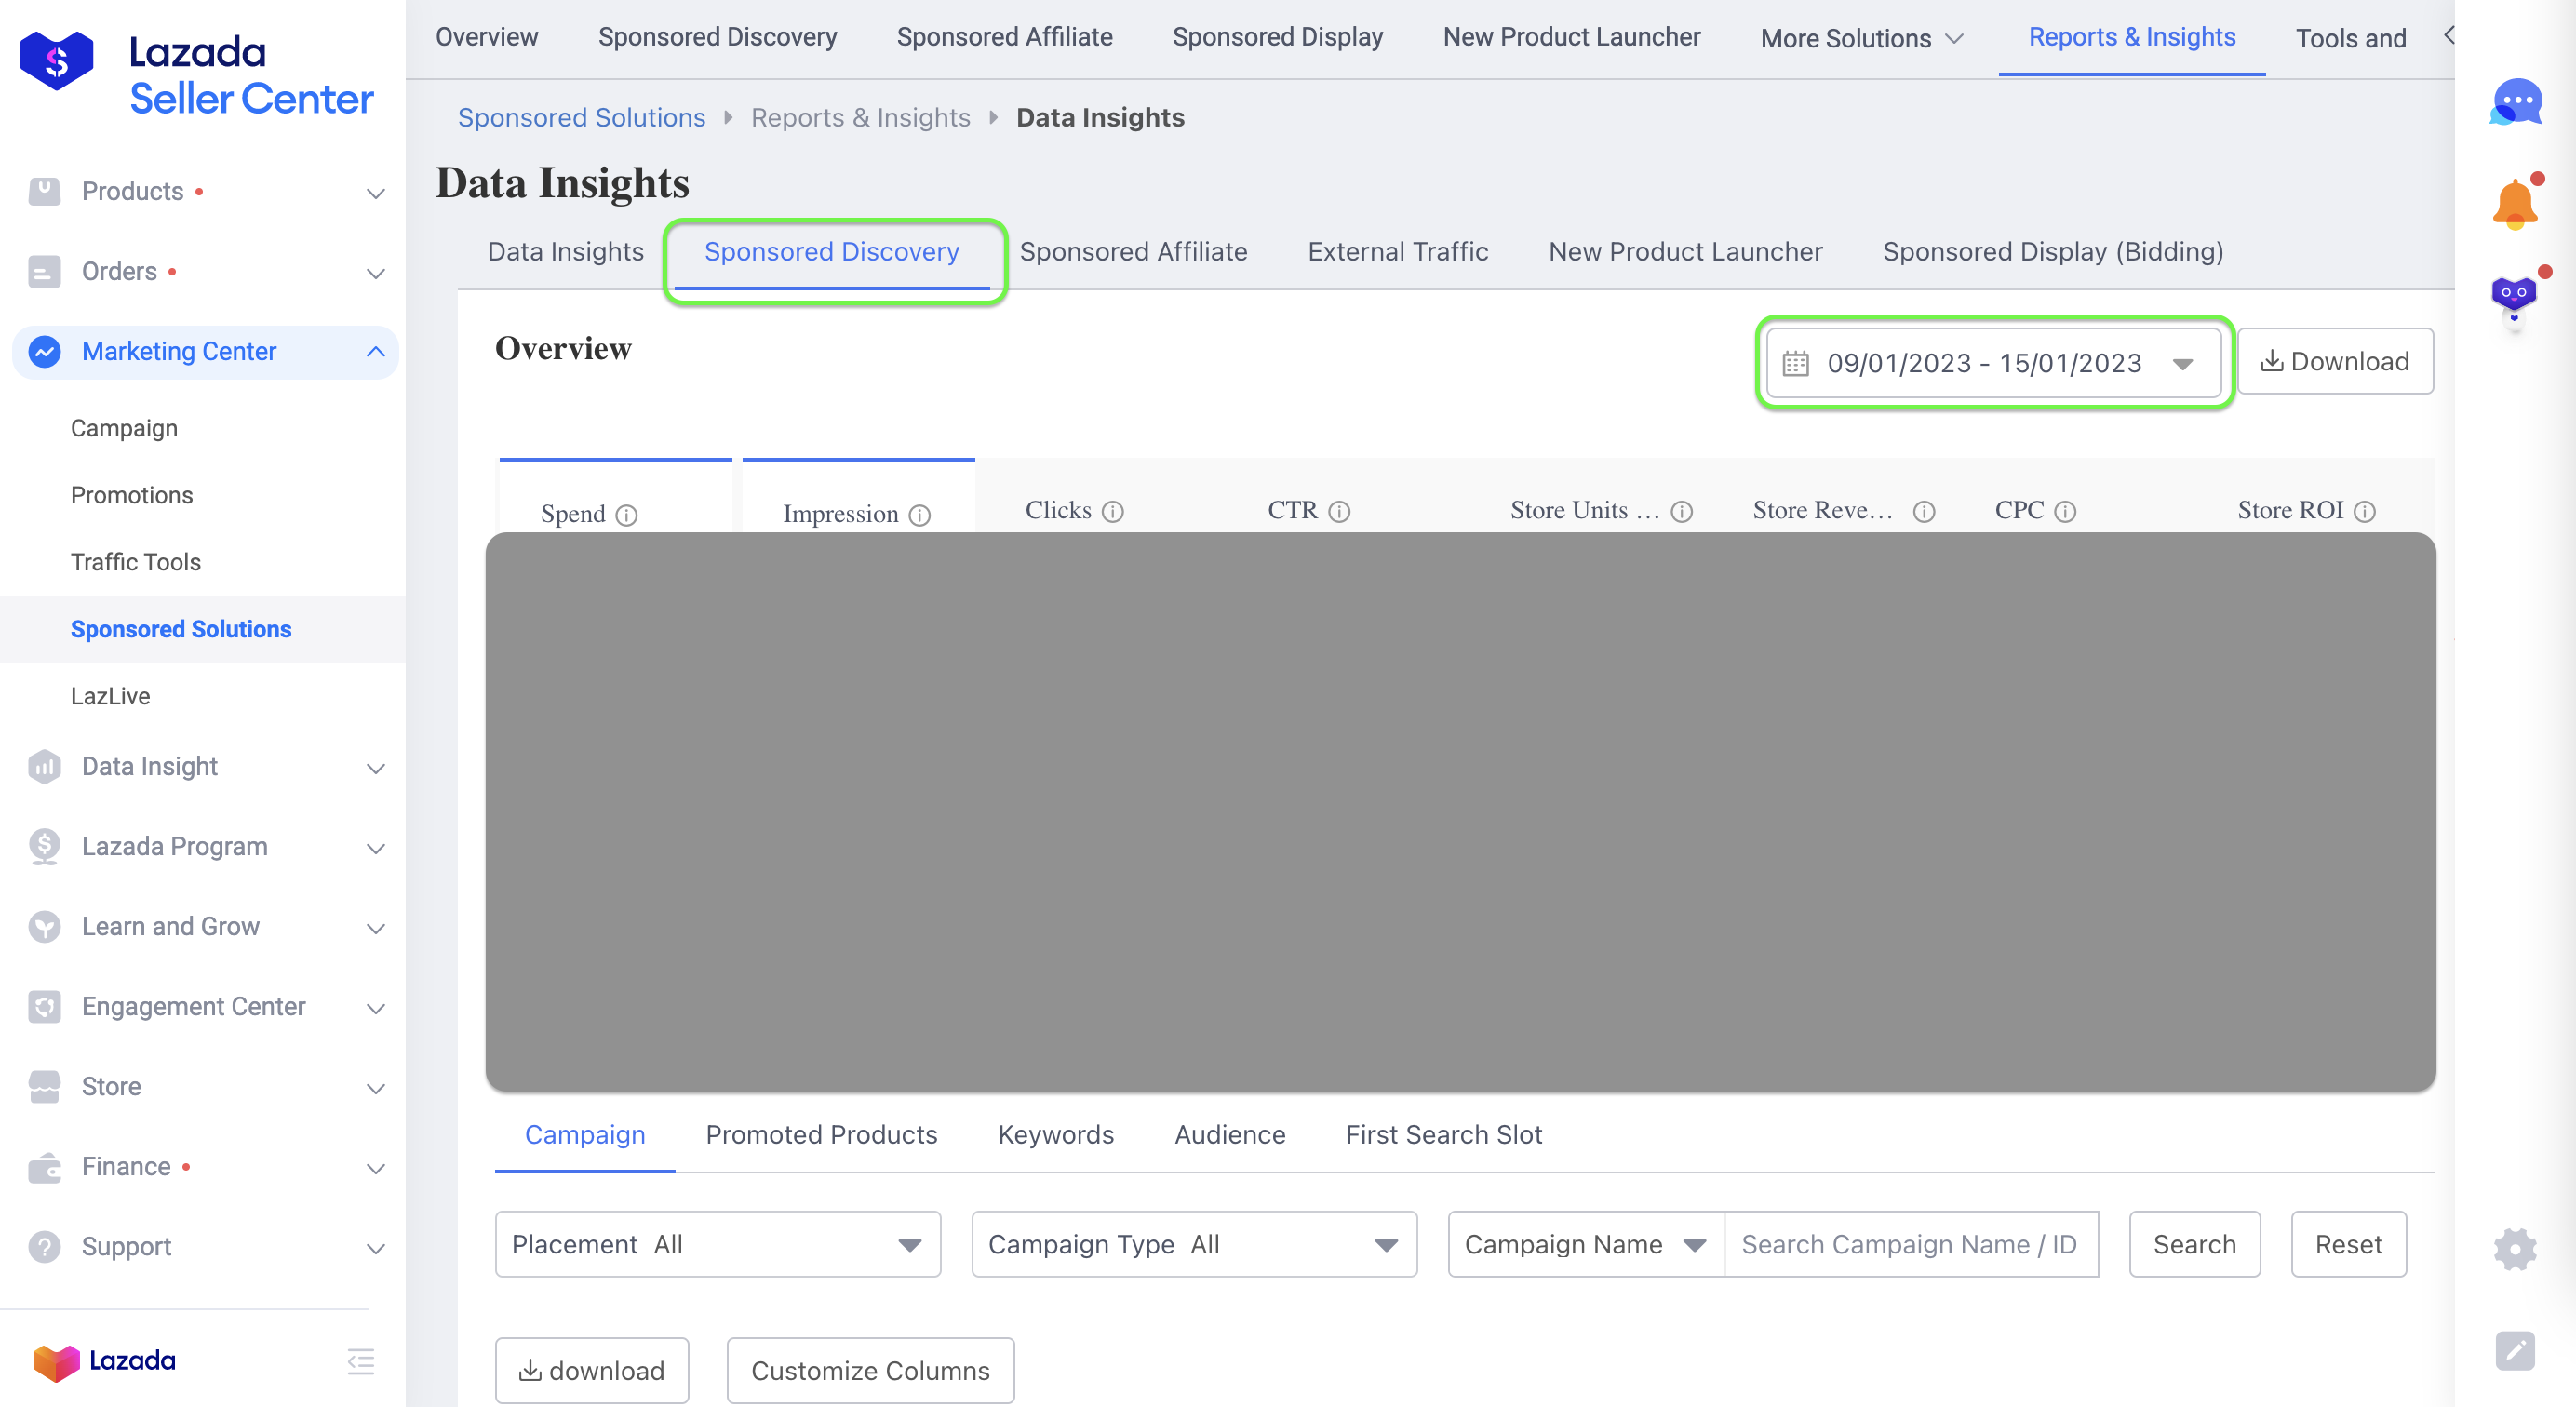The width and height of the screenshot is (2576, 1407).
Task: Click the chat messages icon
Action: (x=2516, y=101)
